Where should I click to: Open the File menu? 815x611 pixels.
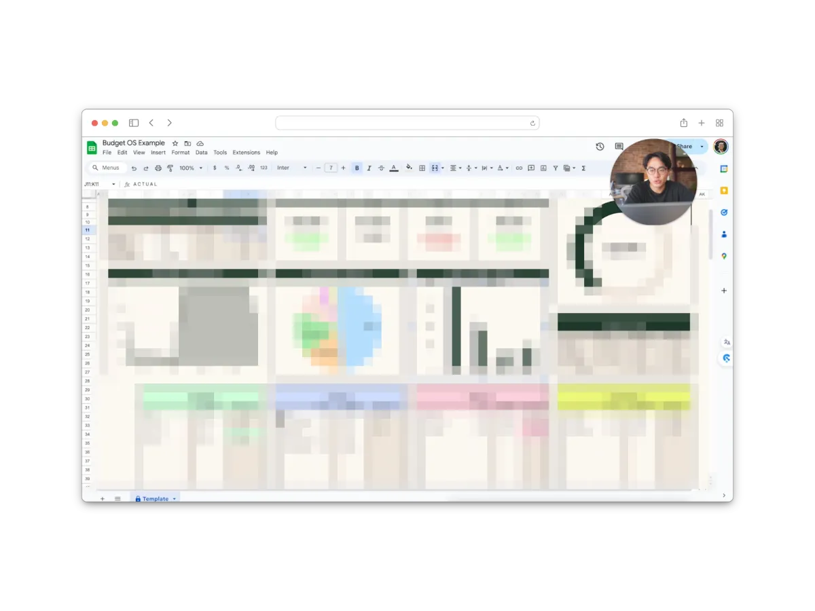click(x=107, y=153)
